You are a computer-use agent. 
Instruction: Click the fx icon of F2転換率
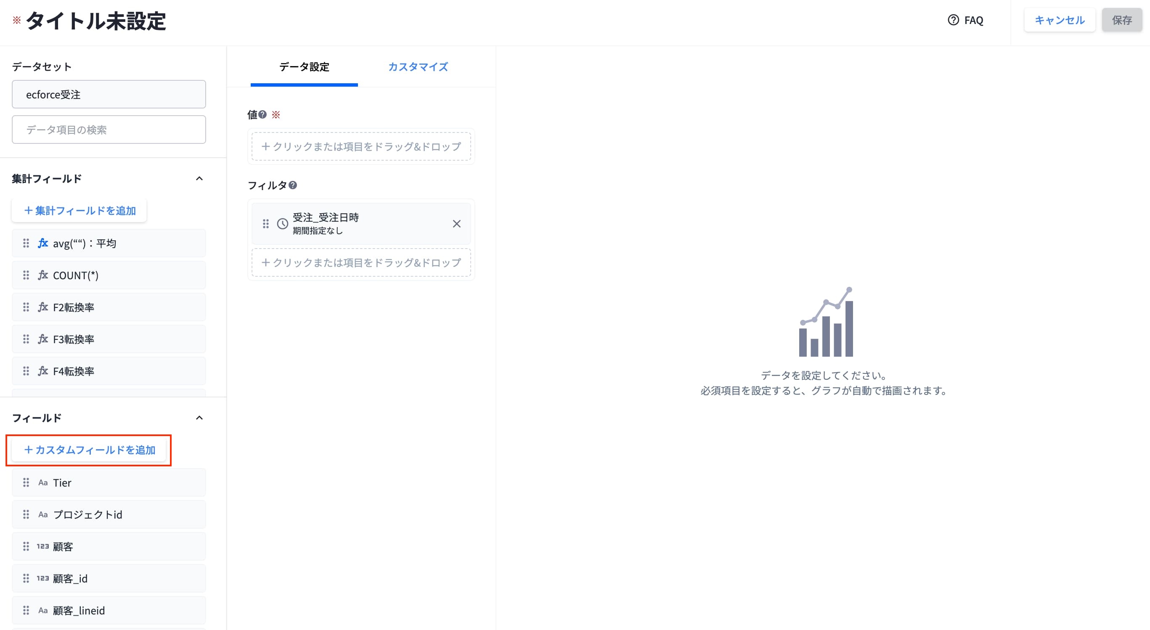(43, 307)
